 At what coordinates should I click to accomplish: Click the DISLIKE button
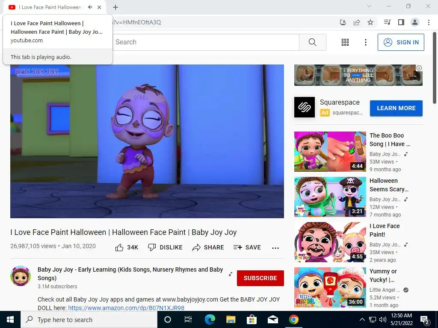coord(165,247)
